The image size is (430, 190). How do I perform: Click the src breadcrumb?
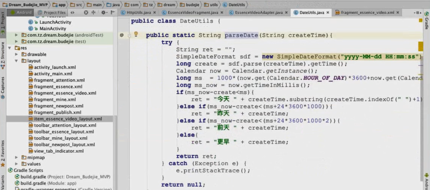77,5
